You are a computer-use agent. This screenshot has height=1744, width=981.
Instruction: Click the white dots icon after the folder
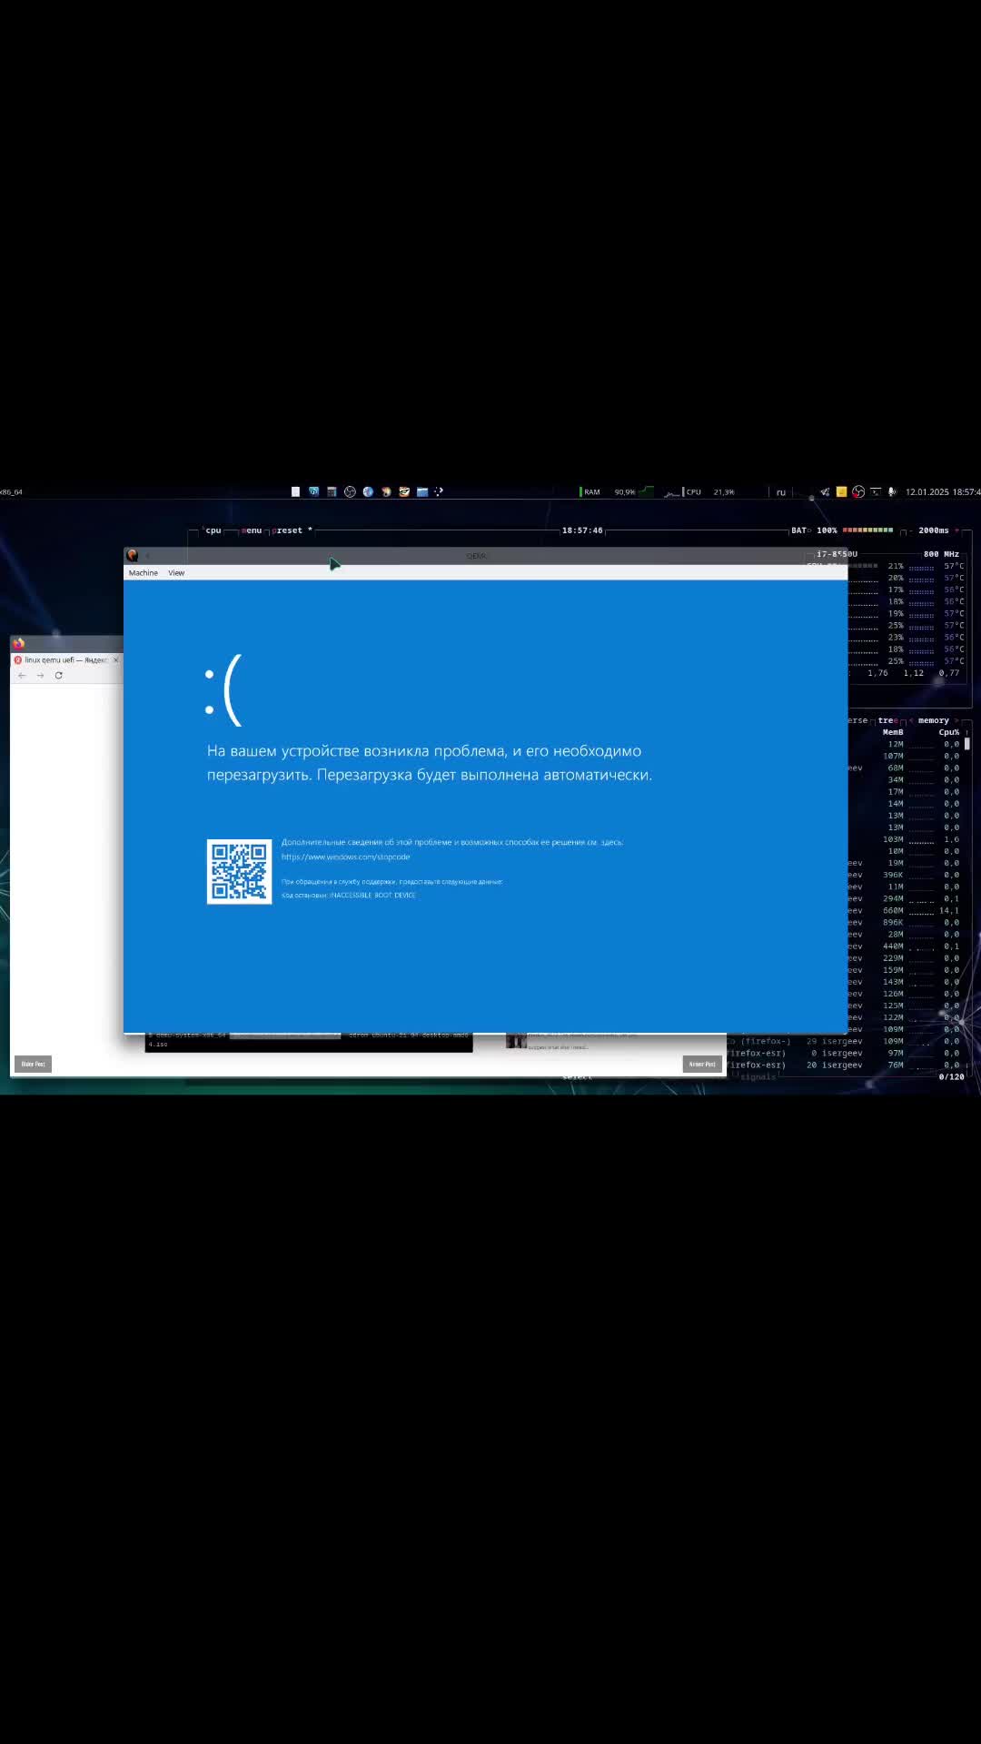click(x=440, y=491)
